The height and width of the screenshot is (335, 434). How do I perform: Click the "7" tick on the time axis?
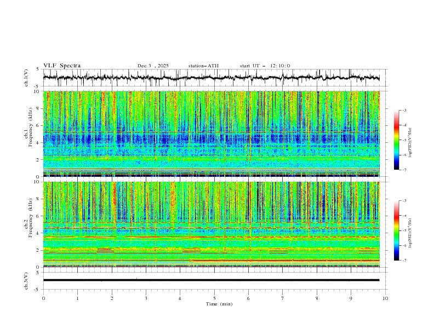click(283, 298)
